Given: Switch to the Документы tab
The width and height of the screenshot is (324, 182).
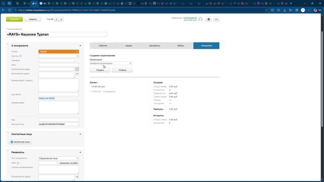Looking at the screenshot, I should [154, 45].
